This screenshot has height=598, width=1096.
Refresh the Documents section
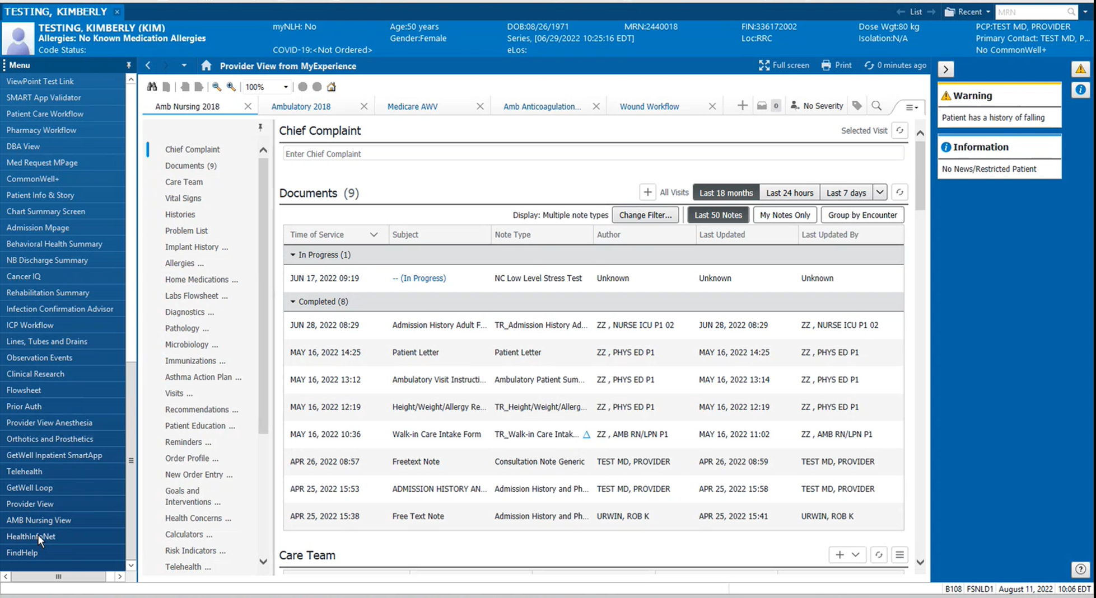click(x=899, y=192)
